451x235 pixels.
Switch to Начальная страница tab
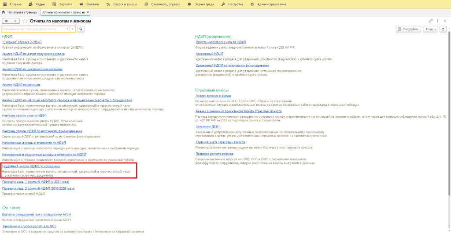coord(20,12)
